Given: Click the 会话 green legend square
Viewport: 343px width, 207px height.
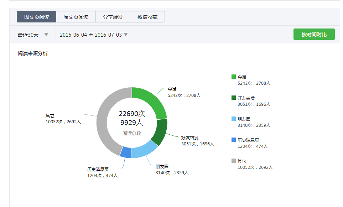Looking at the screenshot, I should click(x=234, y=77).
